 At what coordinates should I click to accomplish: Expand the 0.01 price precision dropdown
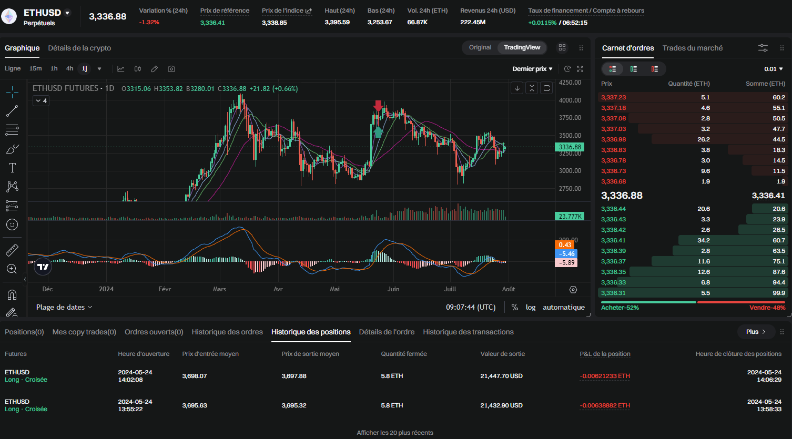[774, 69]
